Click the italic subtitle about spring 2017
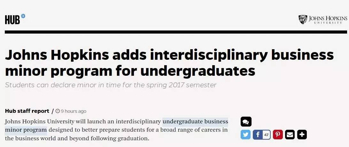 pyautogui.click(x=111, y=85)
